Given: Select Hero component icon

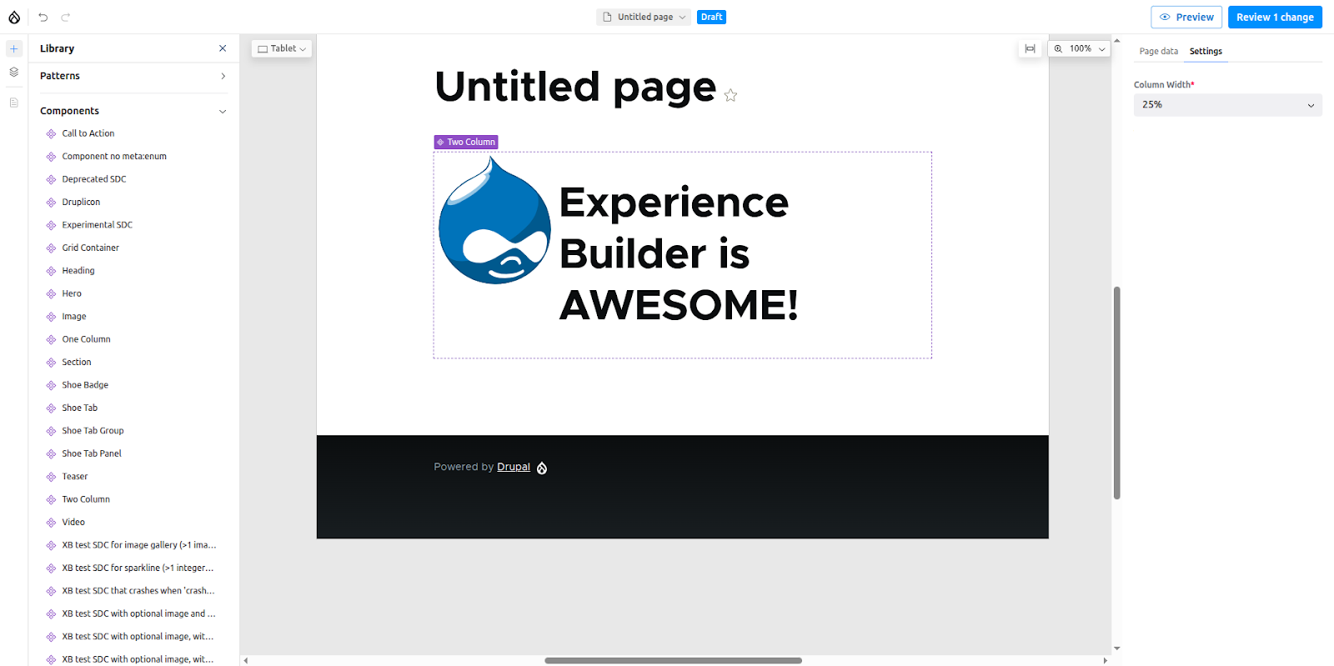Looking at the screenshot, I should click(51, 294).
